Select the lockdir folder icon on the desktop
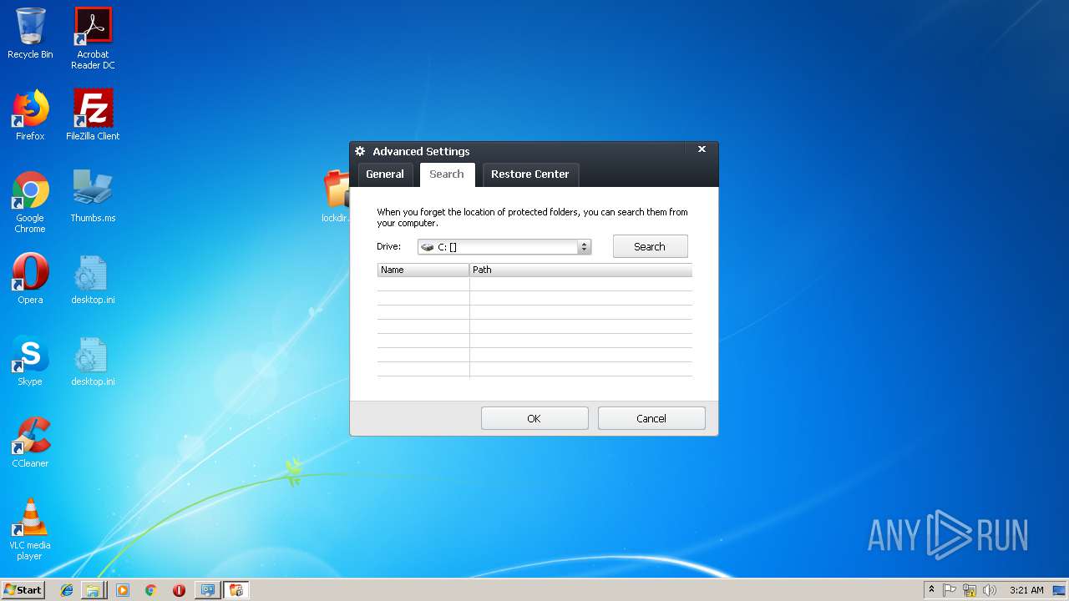1069x601 pixels. (336, 196)
